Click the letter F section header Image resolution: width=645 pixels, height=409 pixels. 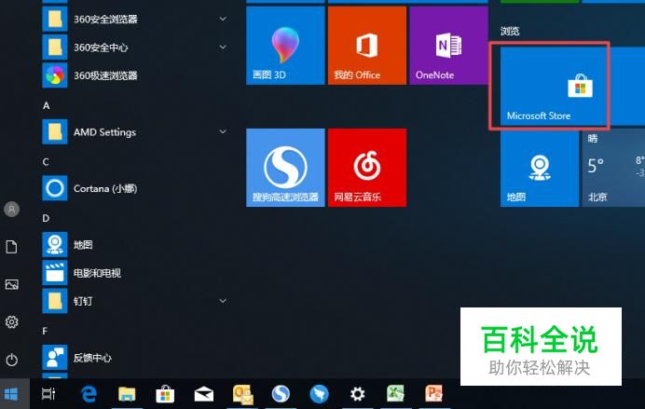[x=46, y=331]
